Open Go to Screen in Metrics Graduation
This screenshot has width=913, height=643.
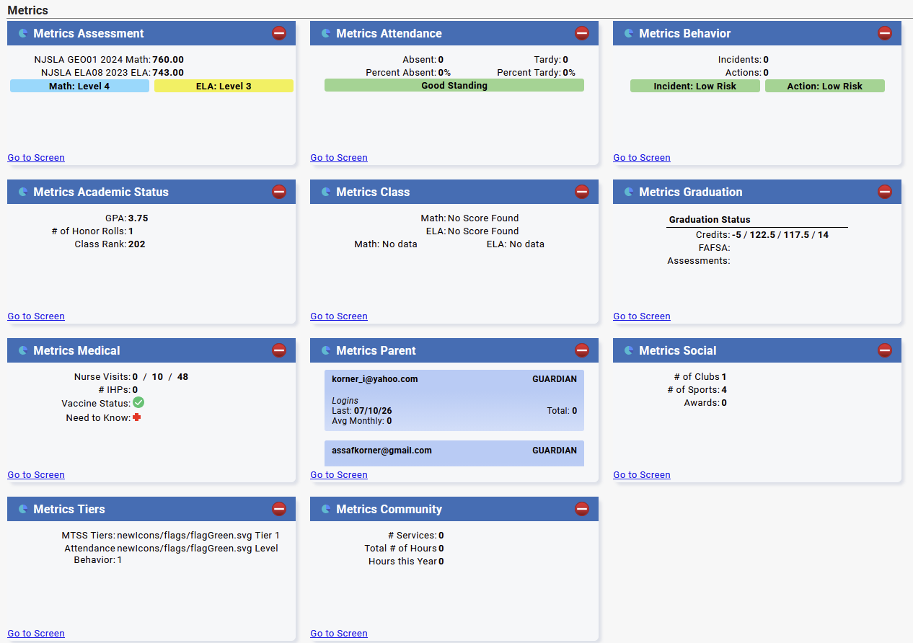642,316
